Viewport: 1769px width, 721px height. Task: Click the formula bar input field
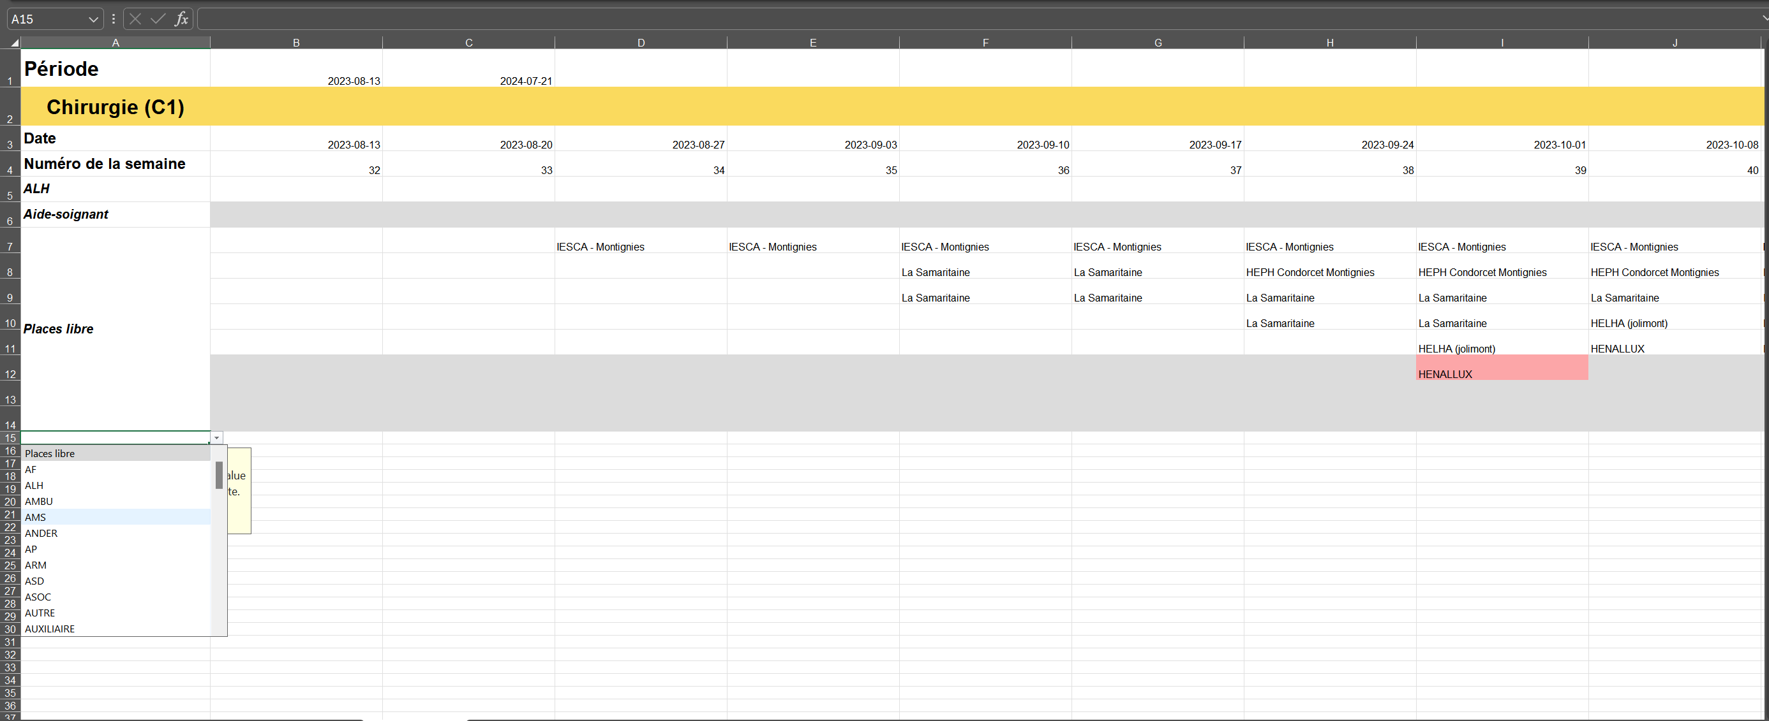click(978, 19)
